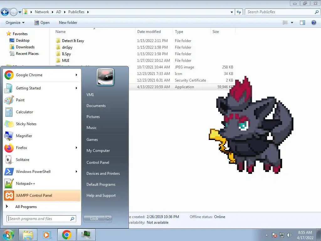
Task: Expand Getting Started submenu arrow
Action: pyautogui.click(x=76, y=88)
